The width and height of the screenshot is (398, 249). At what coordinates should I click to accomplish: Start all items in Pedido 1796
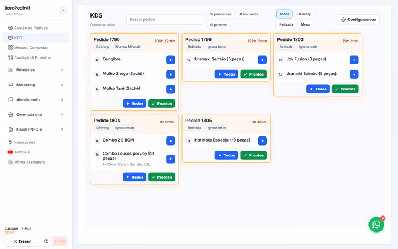226,74
